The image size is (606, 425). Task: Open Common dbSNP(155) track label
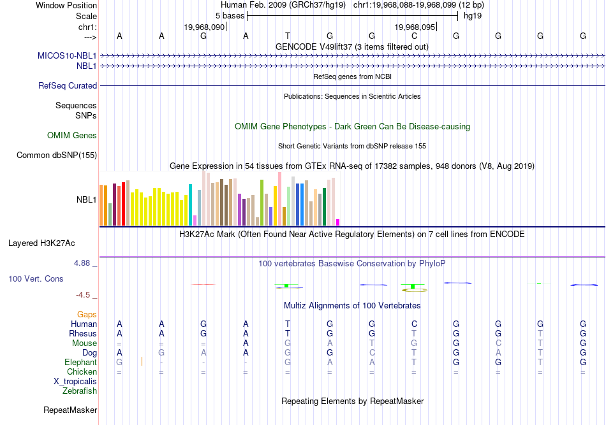[x=57, y=155]
